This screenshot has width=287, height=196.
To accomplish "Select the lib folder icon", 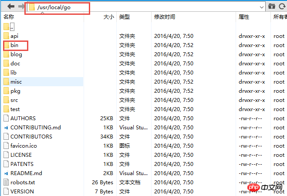I will coord(6,72).
